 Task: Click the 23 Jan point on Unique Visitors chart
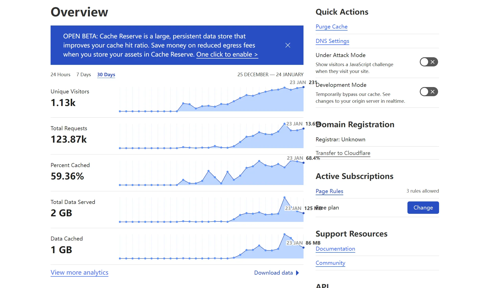(303, 87)
